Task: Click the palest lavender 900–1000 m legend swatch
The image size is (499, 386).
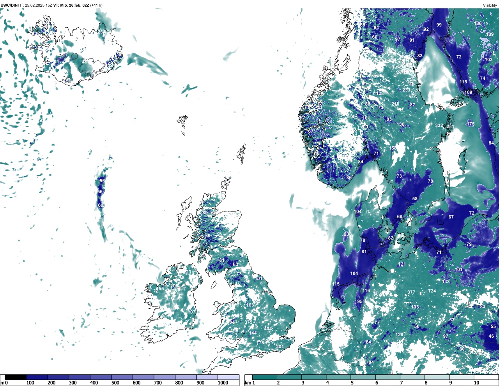Action: (x=207, y=377)
